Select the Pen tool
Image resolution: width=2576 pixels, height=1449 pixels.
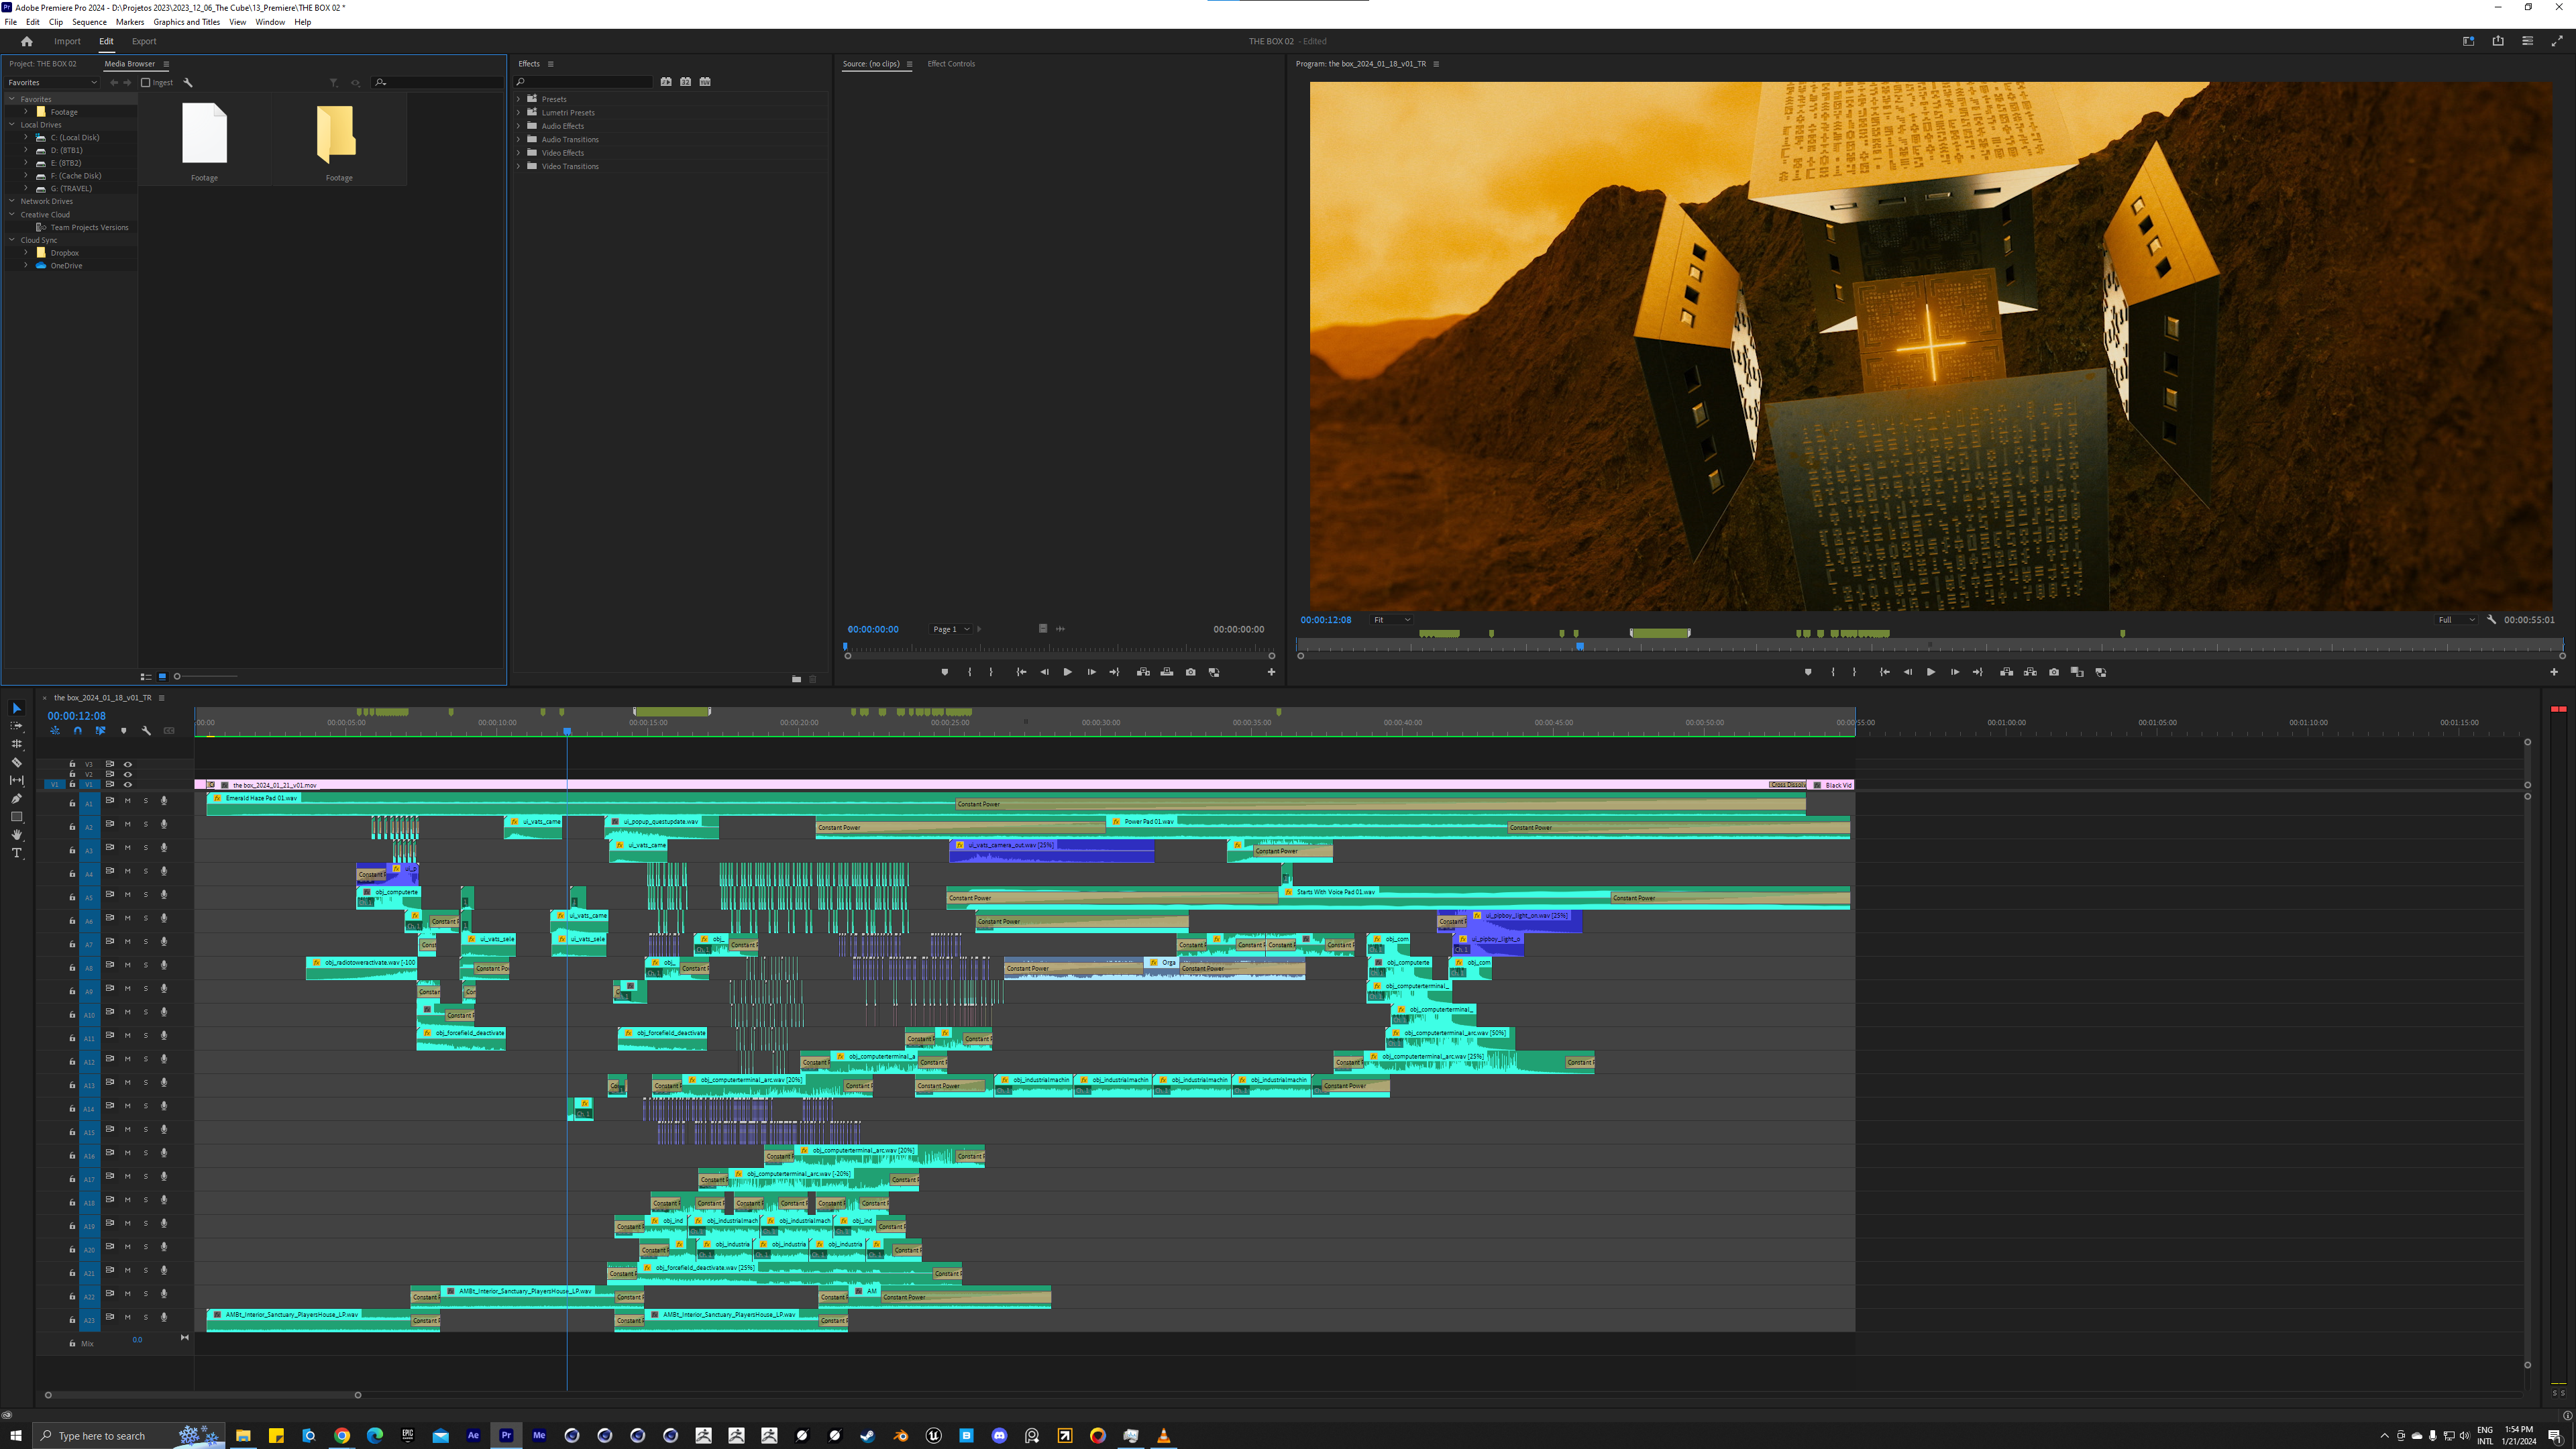point(16,798)
